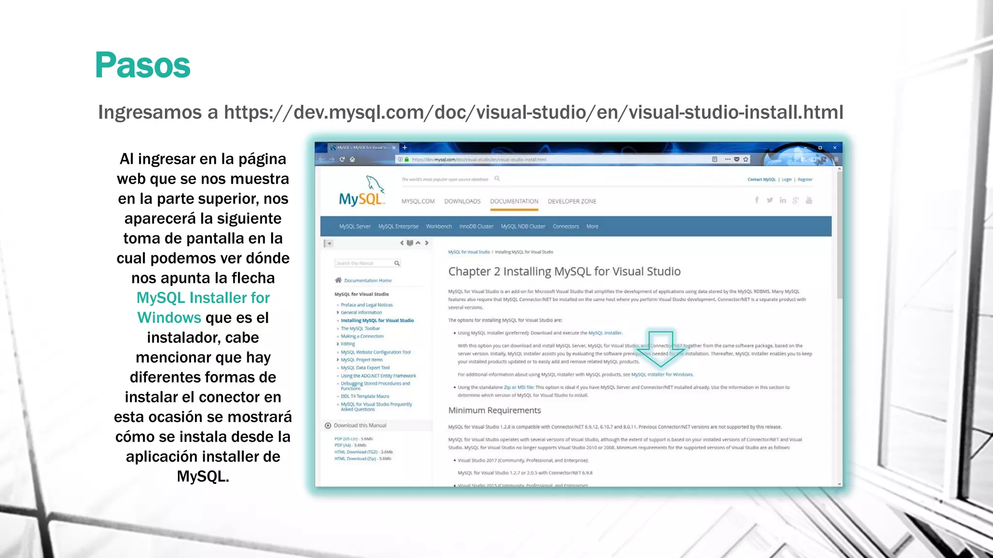Click the browser back arrow
Screen dimensions: 993x558
pyautogui.click(x=322, y=159)
